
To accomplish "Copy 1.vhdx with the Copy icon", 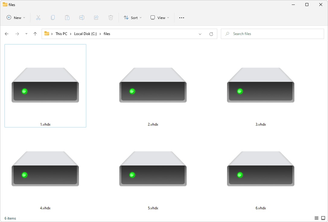I will pos(53,18).
